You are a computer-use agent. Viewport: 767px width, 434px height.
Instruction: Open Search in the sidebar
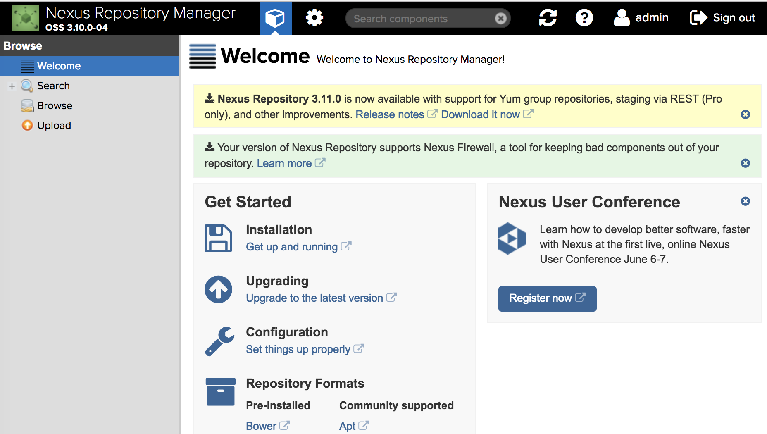pos(53,86)
